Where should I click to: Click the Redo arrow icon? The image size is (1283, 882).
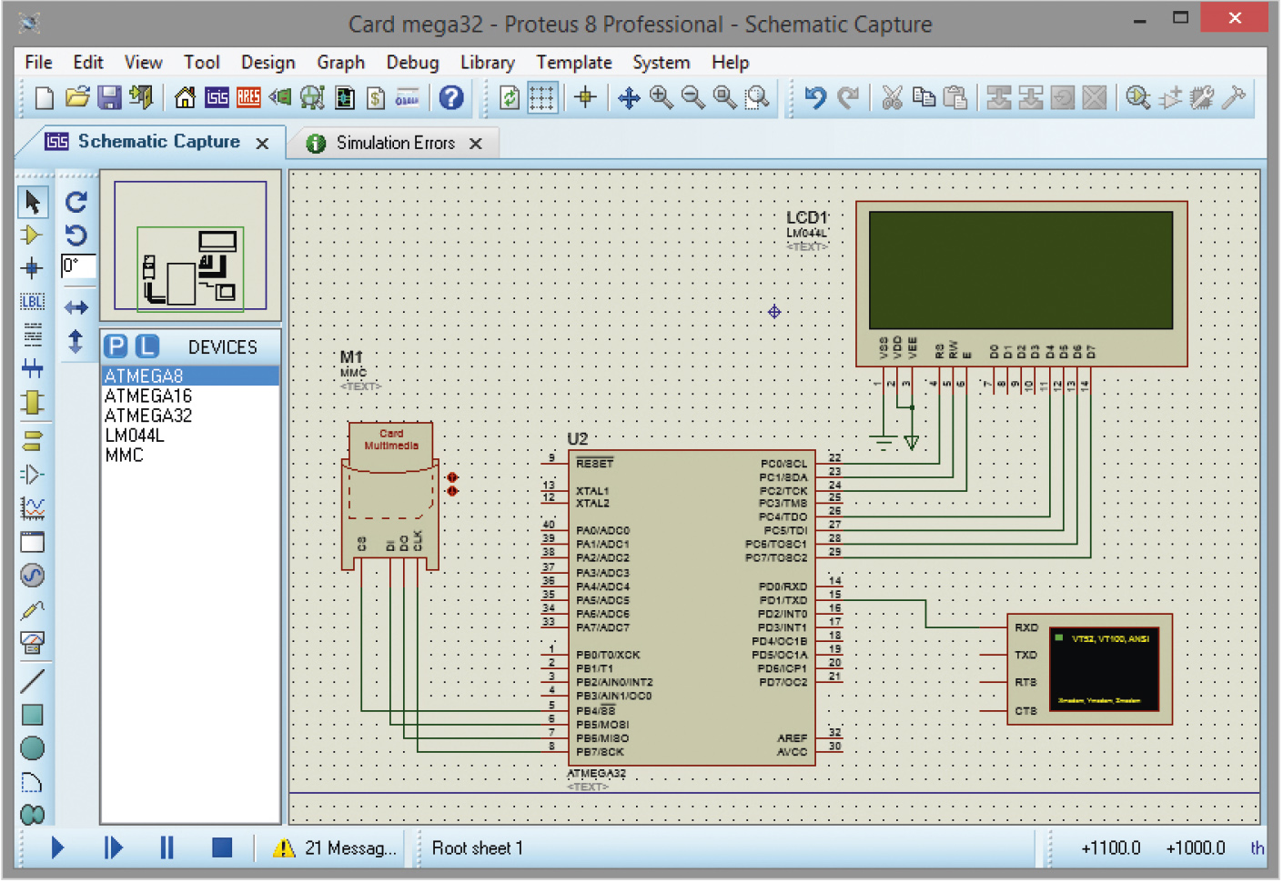coord(848,97)
